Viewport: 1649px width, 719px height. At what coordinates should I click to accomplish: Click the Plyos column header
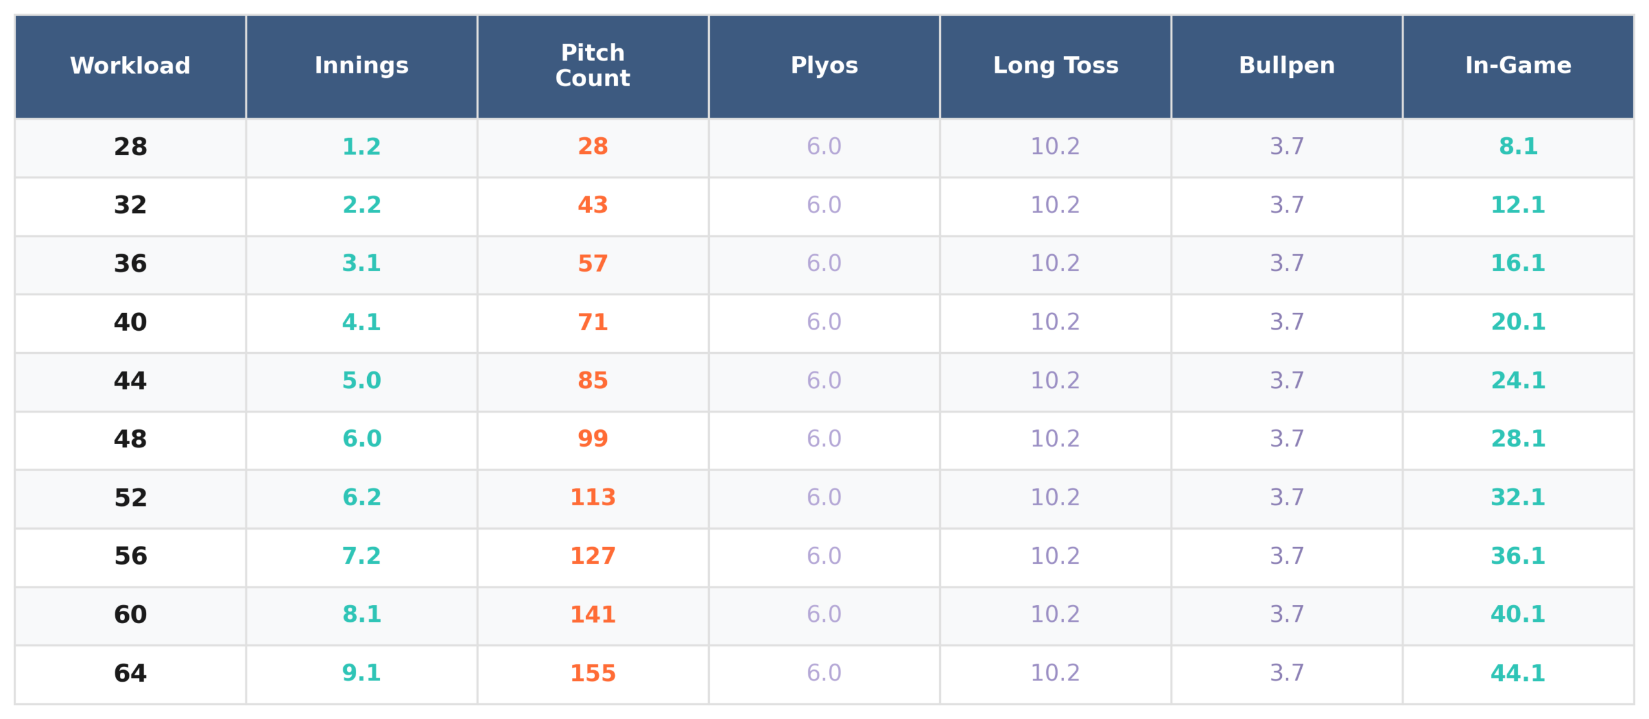824,66
